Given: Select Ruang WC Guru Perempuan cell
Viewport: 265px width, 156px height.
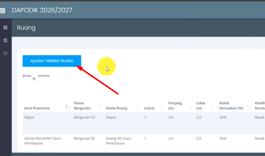Looking at the screenshot, I should tap(119, 141).
